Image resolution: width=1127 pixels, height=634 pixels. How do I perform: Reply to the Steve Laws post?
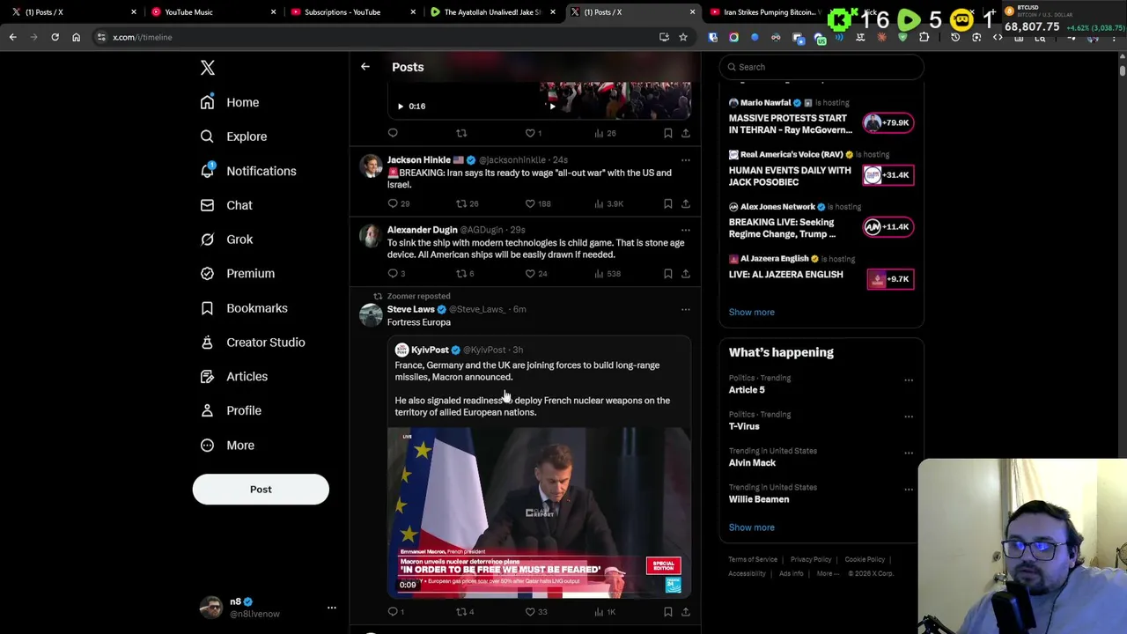393,612
